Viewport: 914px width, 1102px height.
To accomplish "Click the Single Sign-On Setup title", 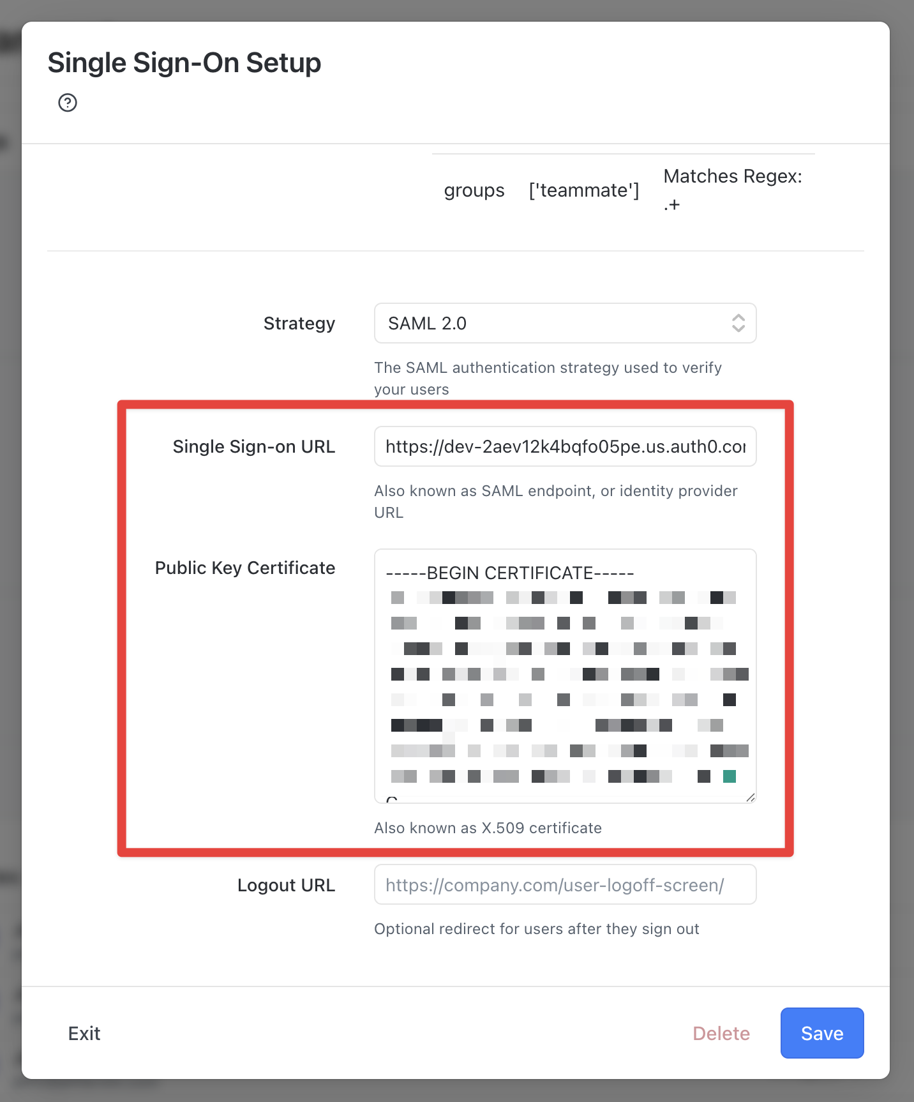I will [x=184, y=63].
